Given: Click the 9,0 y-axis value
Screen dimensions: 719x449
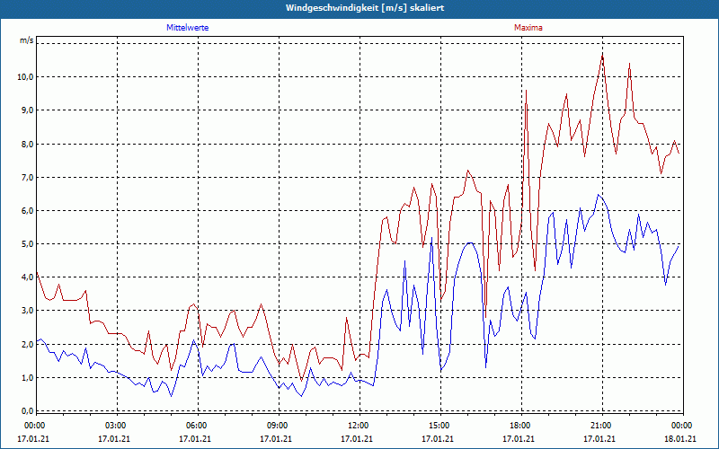Looking at the screenshot, I should 27,110.
